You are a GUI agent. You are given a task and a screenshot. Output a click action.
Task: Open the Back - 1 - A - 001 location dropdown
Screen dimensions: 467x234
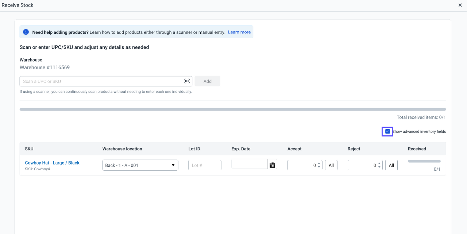(140, 164)
